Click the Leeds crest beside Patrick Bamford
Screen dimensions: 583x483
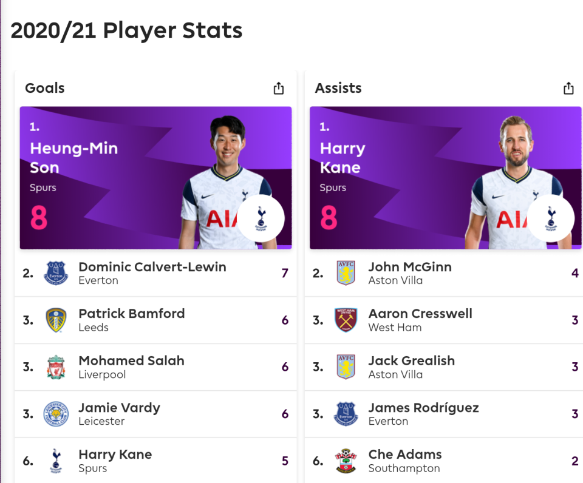tap(56, 320)
